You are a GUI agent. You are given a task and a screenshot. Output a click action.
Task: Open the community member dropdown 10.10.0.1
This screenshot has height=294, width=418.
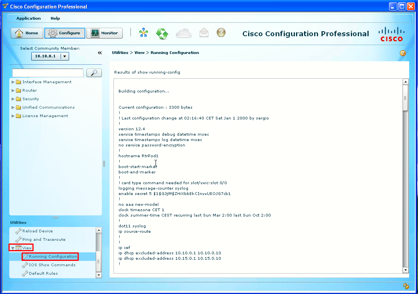pos(50,56)
